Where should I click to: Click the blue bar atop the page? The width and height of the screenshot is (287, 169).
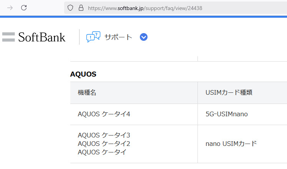pos(143,17)
